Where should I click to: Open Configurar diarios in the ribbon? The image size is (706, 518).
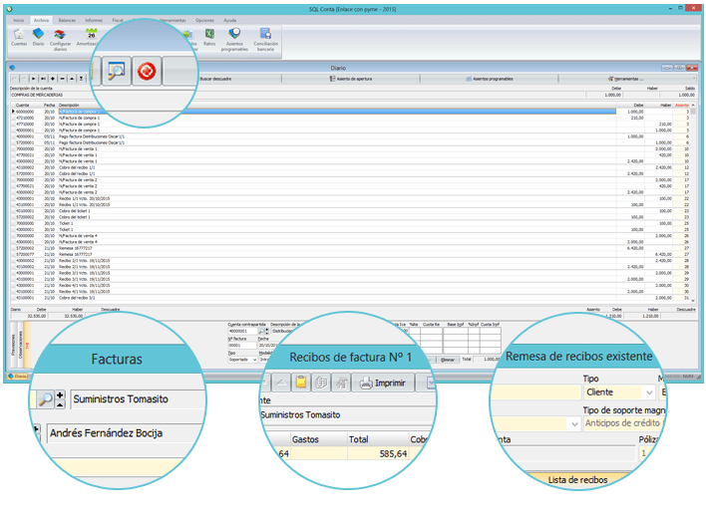click(61, 38)
